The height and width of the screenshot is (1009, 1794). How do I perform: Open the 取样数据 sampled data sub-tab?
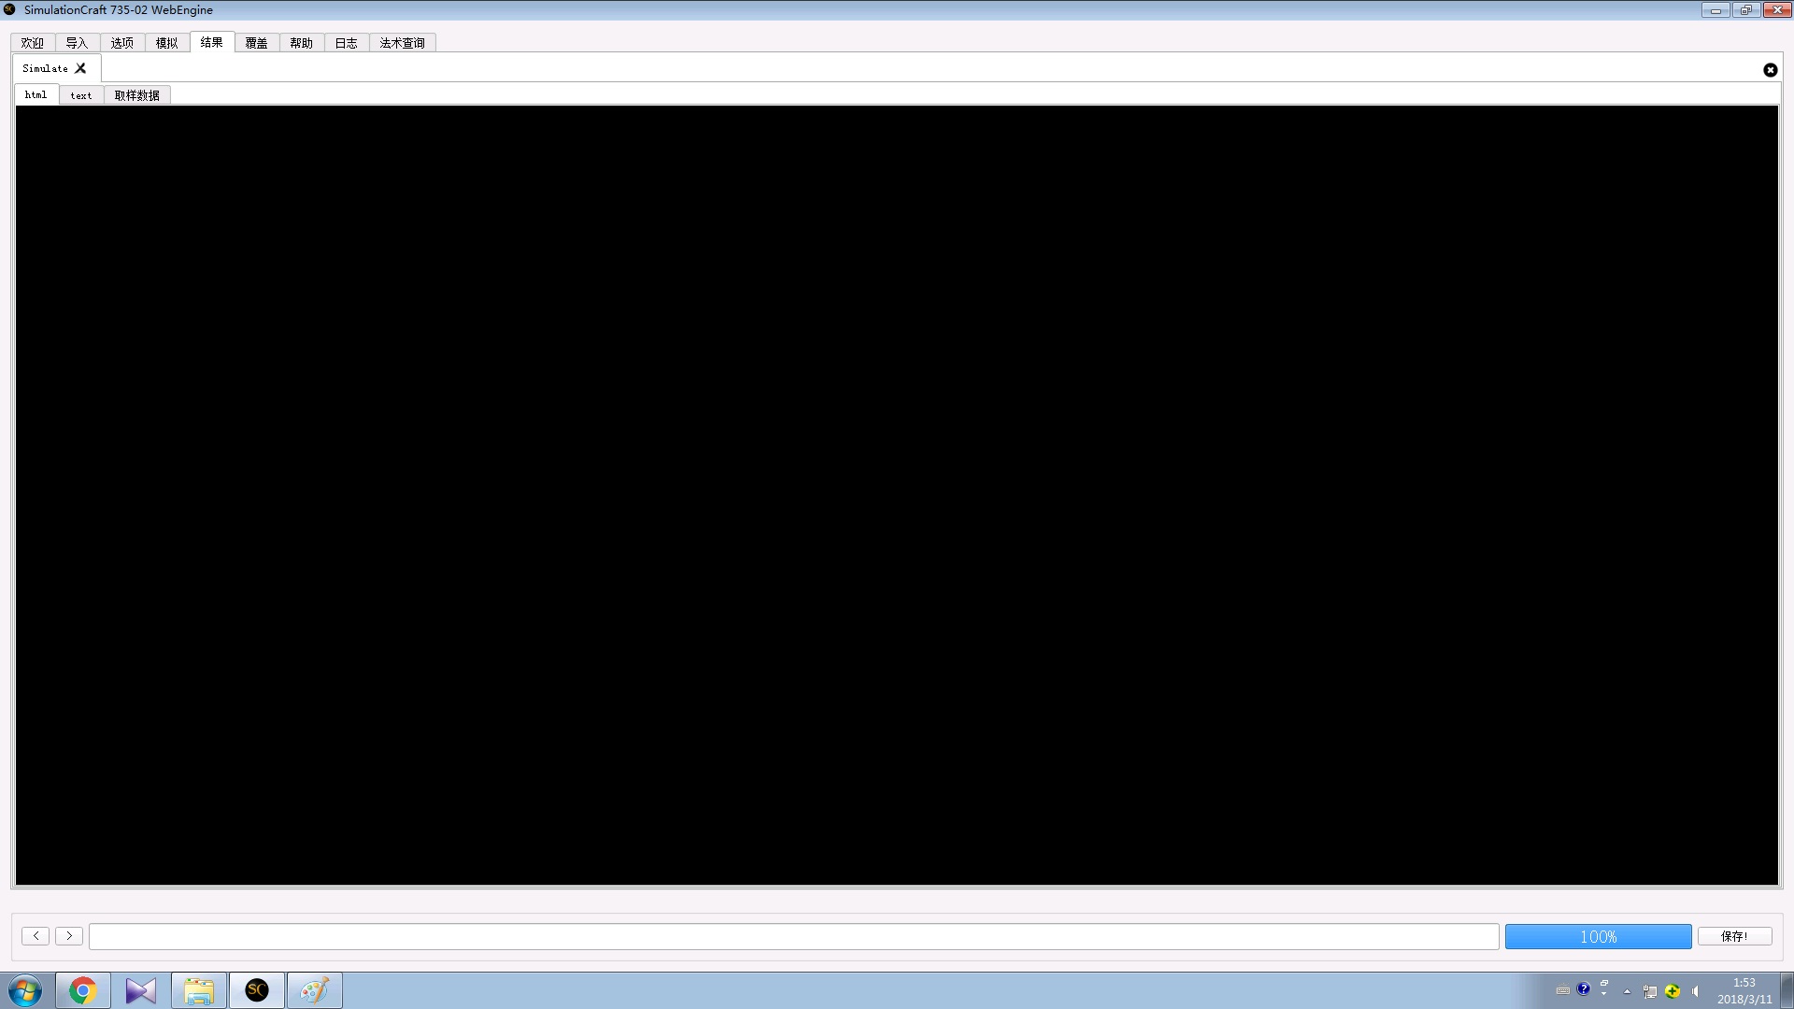[136, 94]
